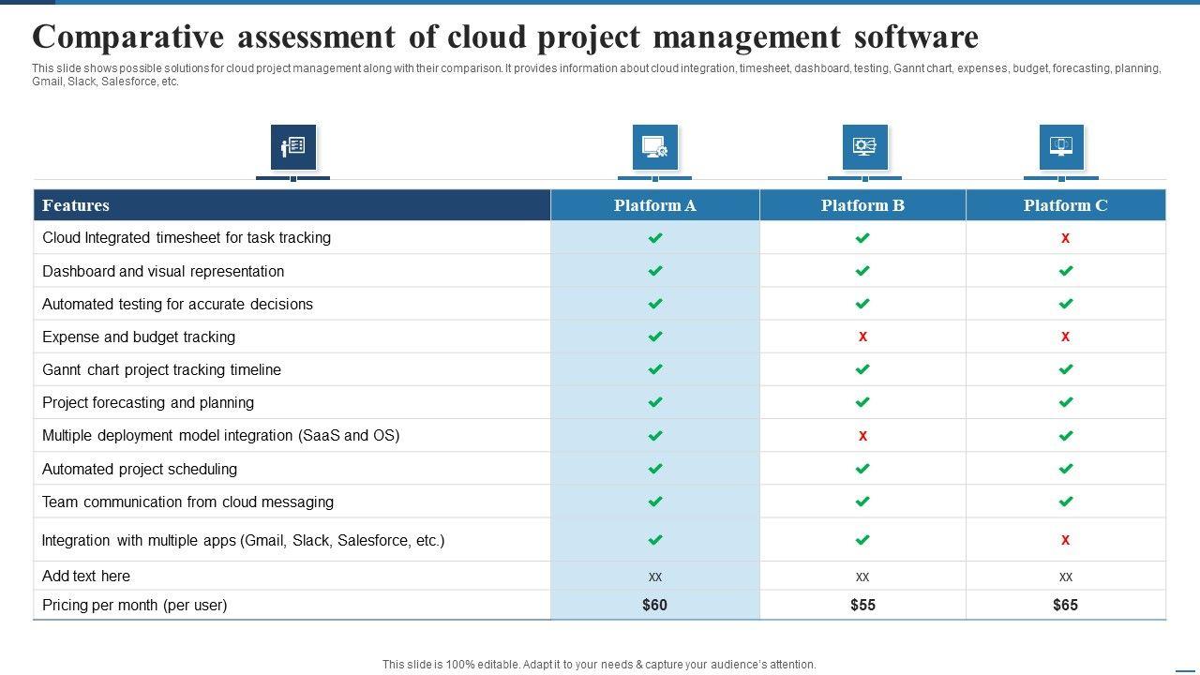Select 'Pricing per month (per user)' label
This screenshot has height=675, width=1200.
click(135, 605)
